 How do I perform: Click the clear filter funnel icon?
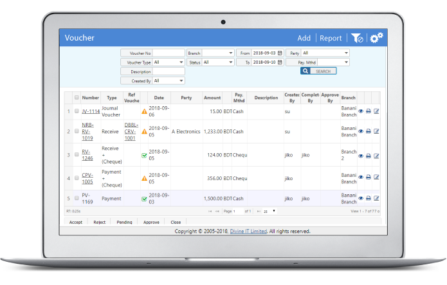357,38
